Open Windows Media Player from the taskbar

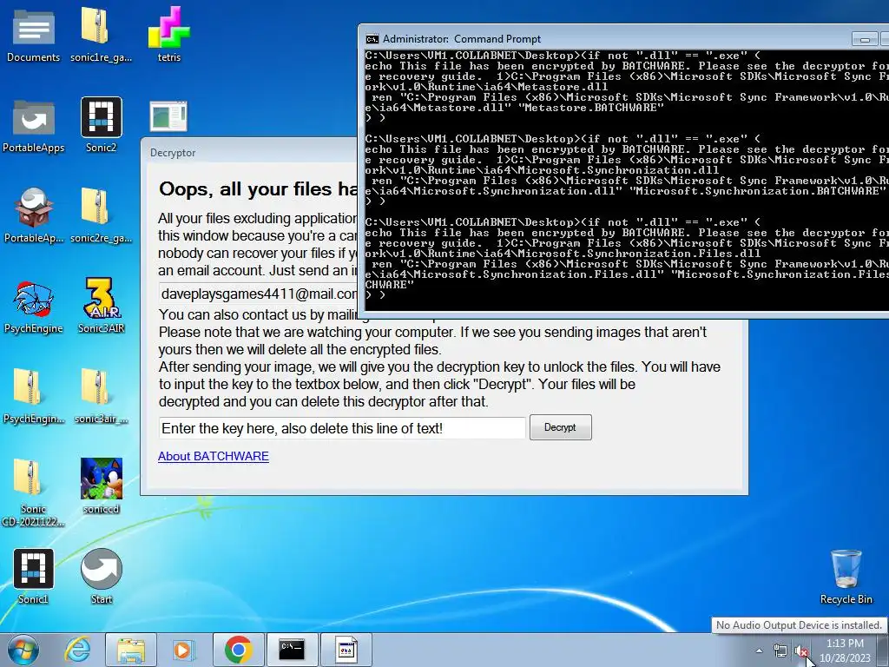coord(182,650)
